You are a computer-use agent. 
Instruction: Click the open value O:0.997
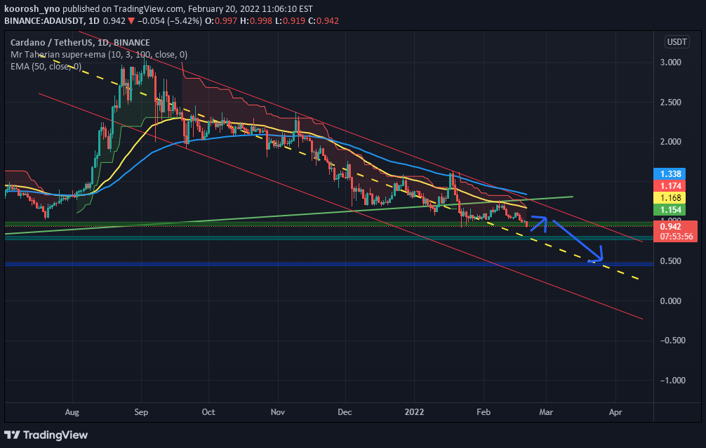point(220,21)
